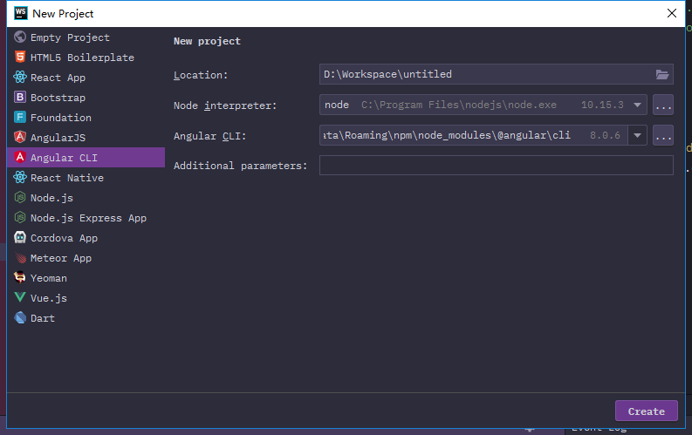The image size is (692, 435).
Task: Click the Meteor App icon
Action: (20, 257)
